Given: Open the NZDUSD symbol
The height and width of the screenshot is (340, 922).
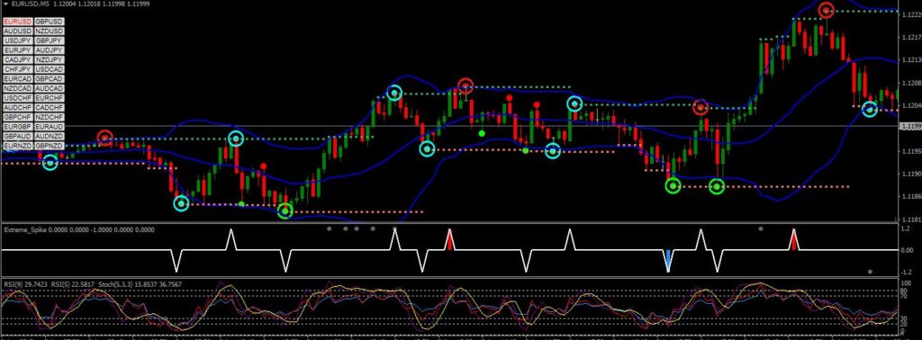Looking at the screenshot, I should [49, 31].
